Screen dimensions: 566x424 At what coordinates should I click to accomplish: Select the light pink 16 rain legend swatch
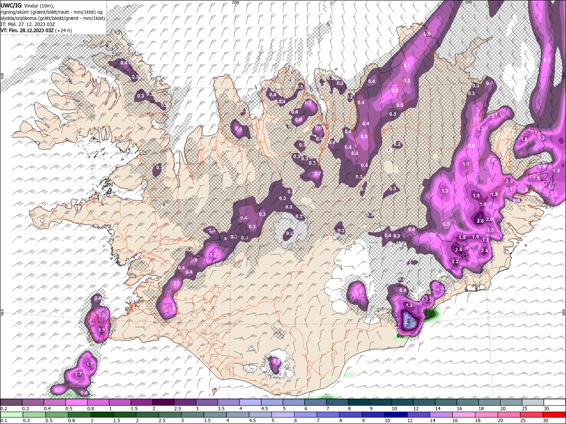(x=464, y=415)
